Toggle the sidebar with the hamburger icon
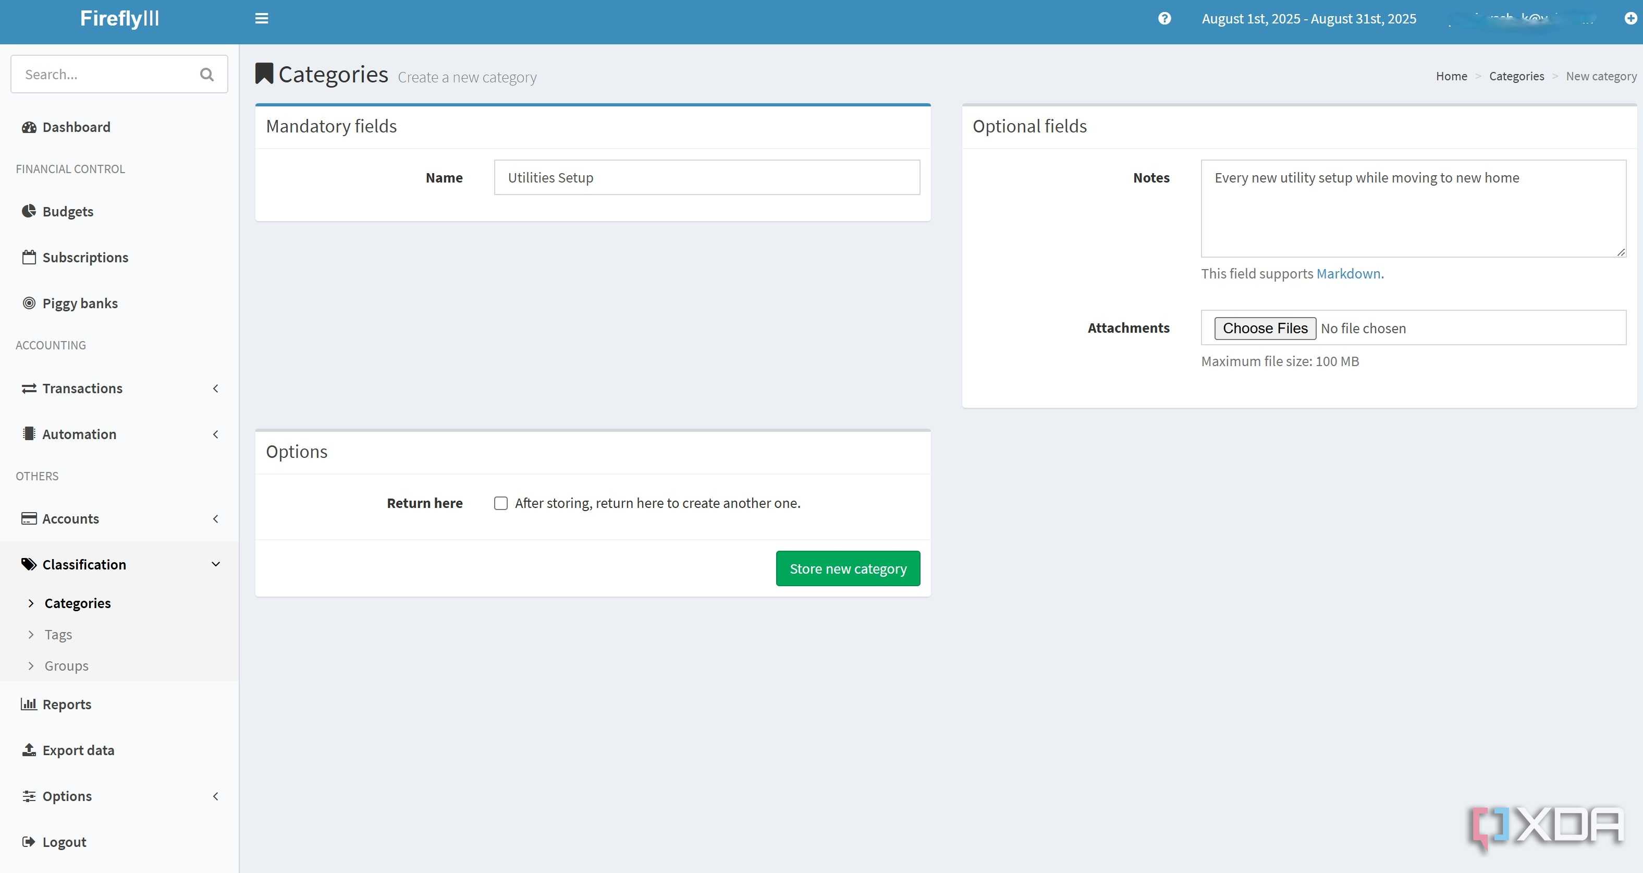The height and width of the screenshot is (873, 1643). pos(262,18)
